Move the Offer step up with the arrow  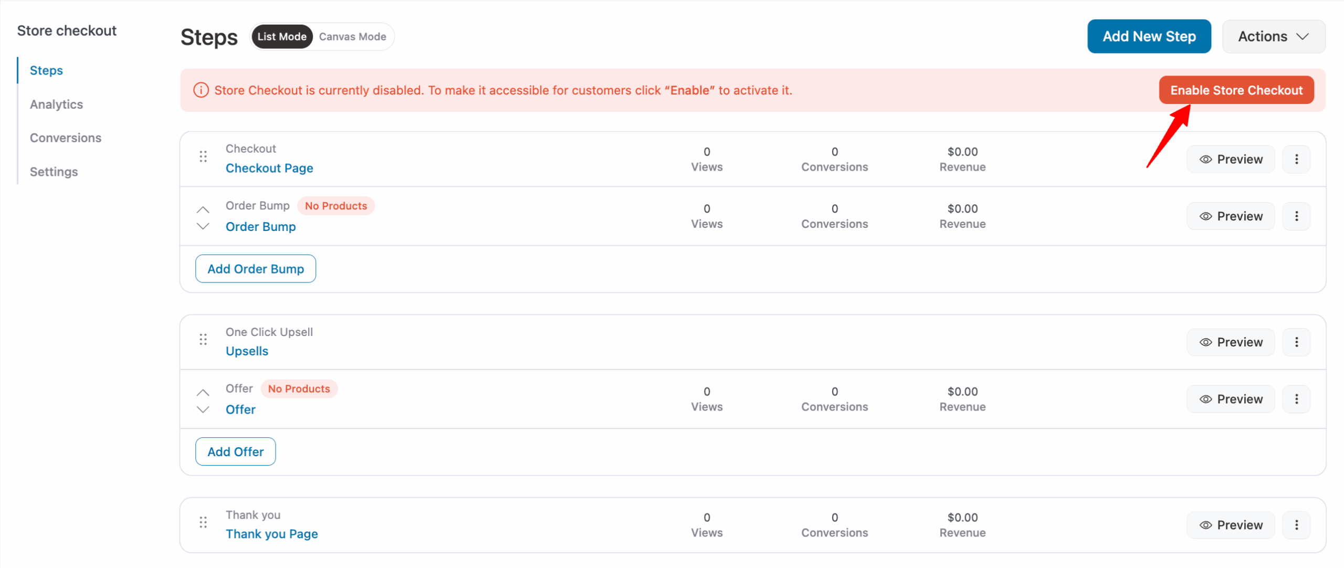(203, 393)
